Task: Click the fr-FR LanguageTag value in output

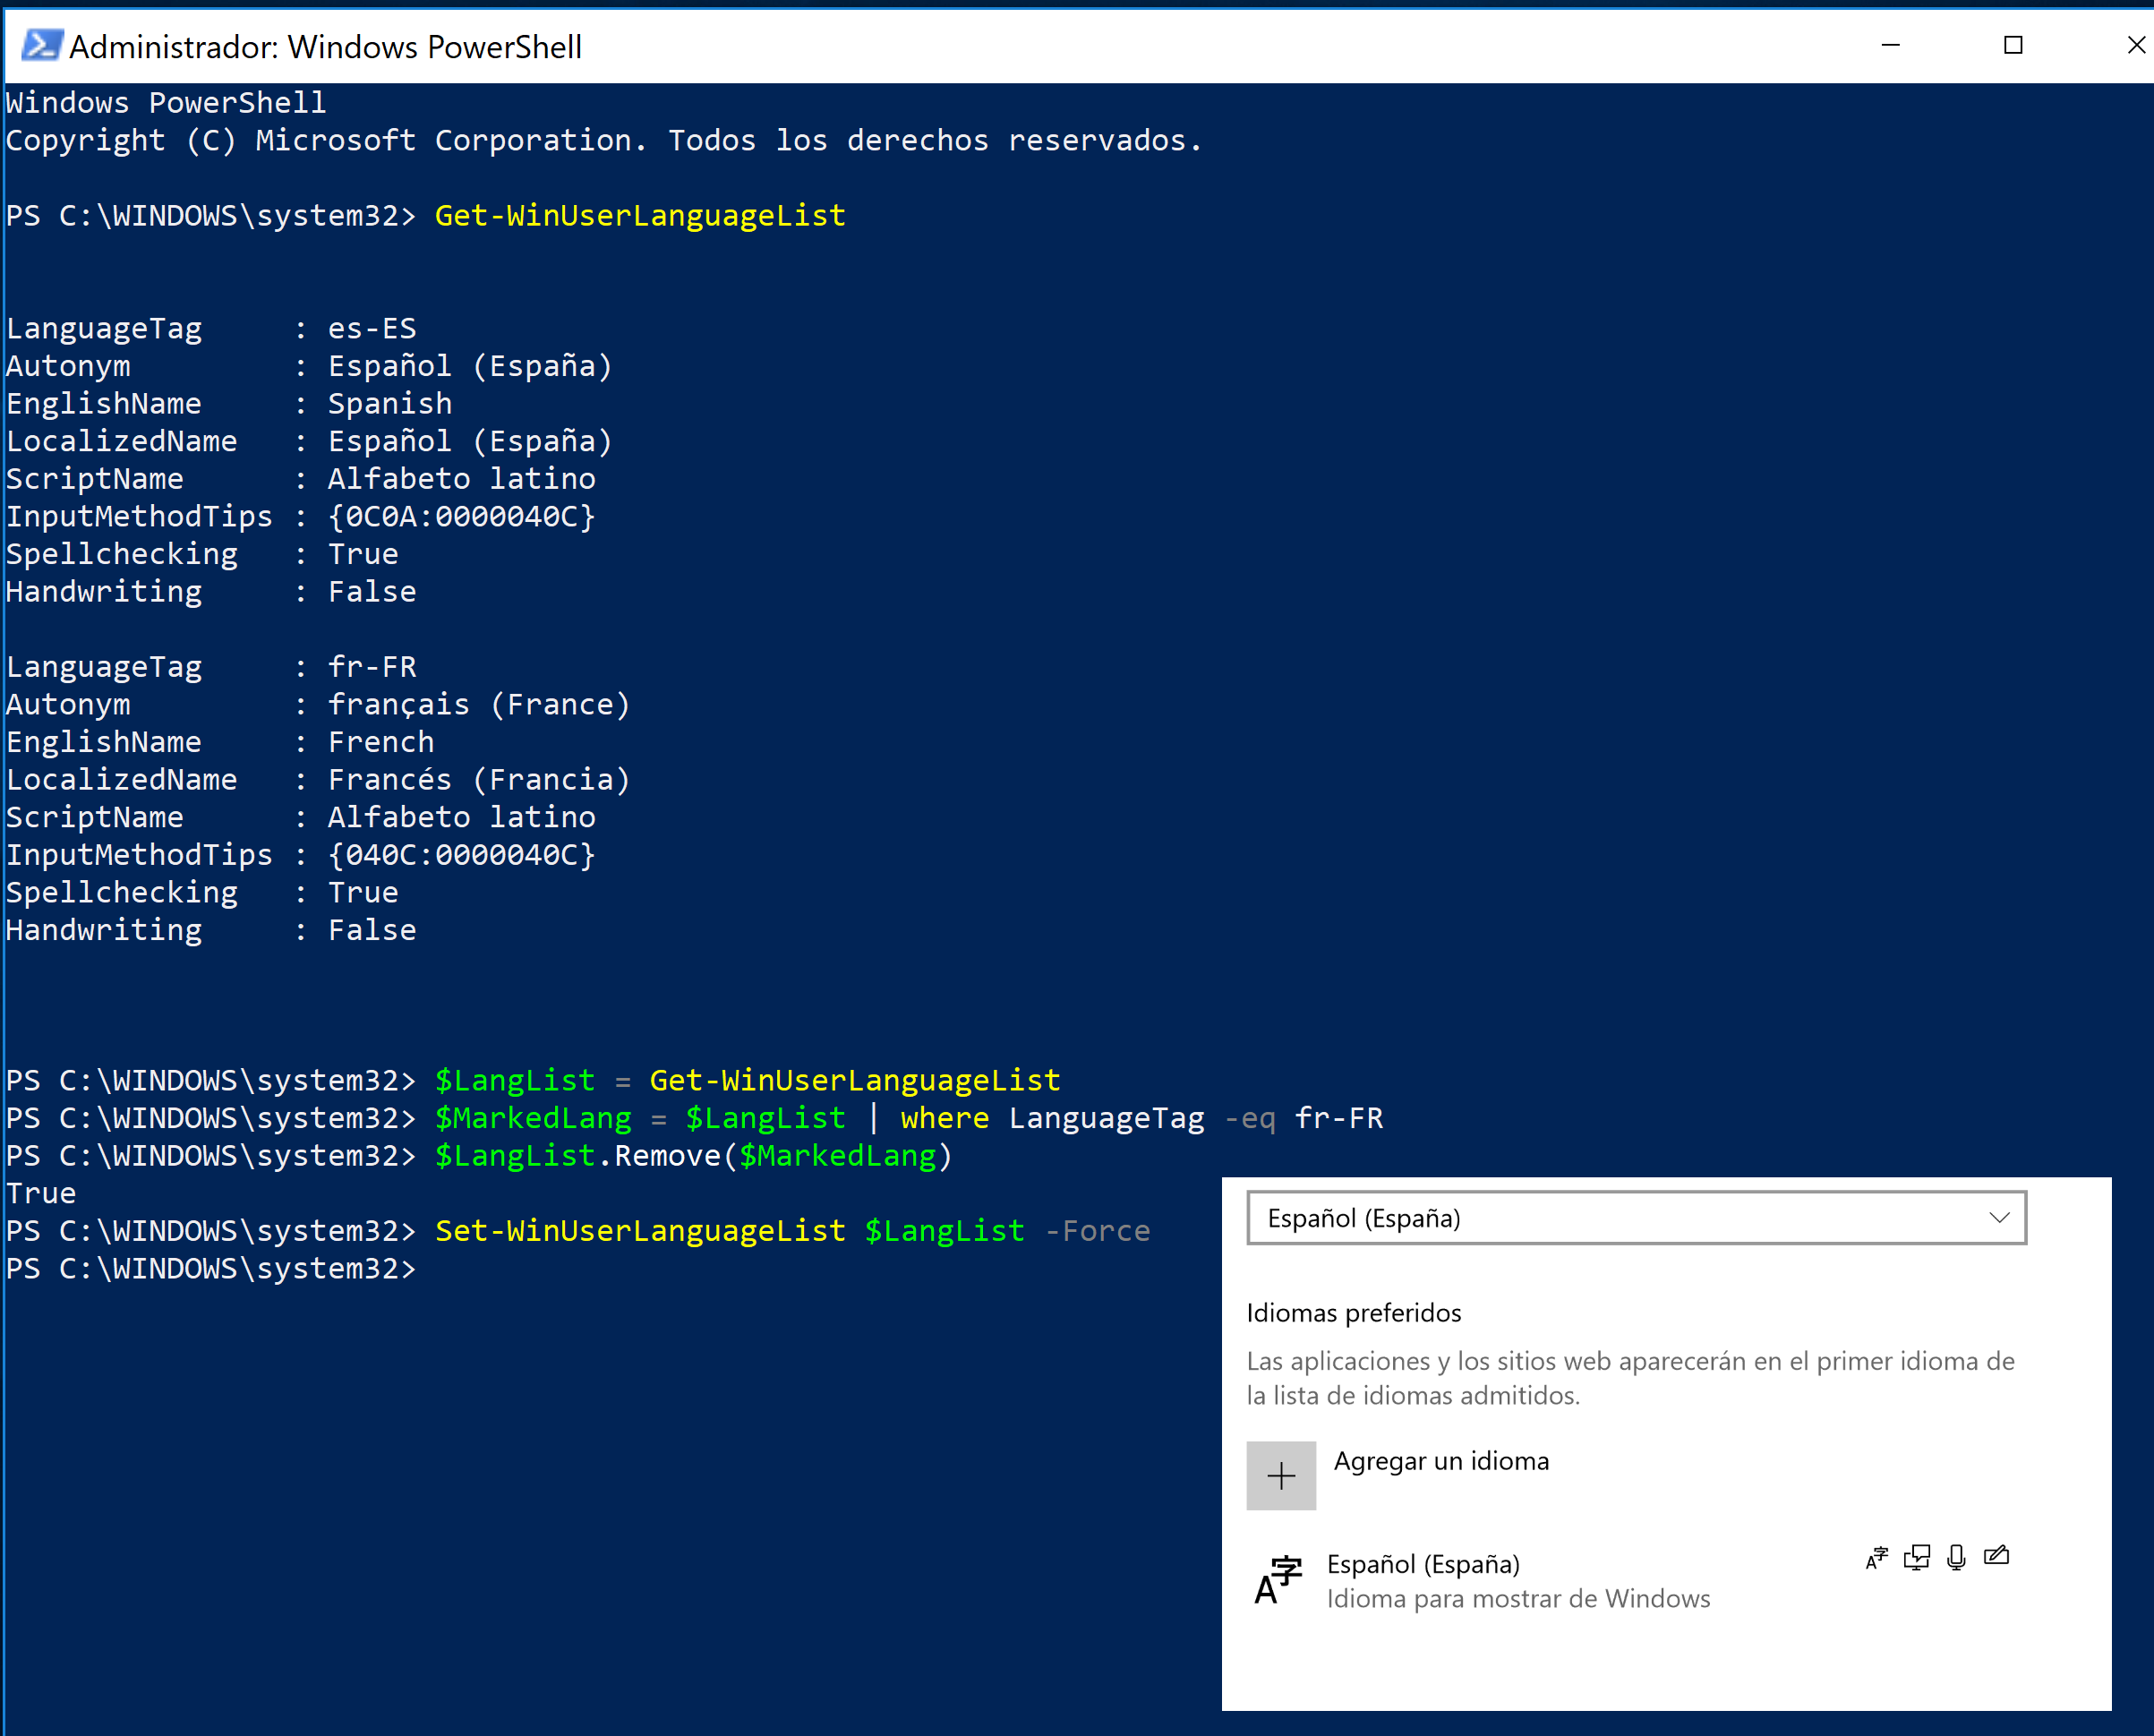Action: [x=372, y=667]
